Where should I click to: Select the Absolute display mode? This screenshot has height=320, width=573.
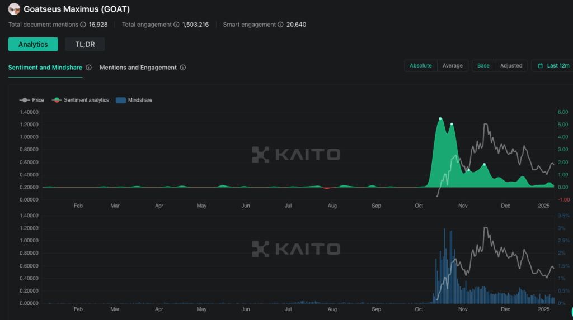[421, 66]
